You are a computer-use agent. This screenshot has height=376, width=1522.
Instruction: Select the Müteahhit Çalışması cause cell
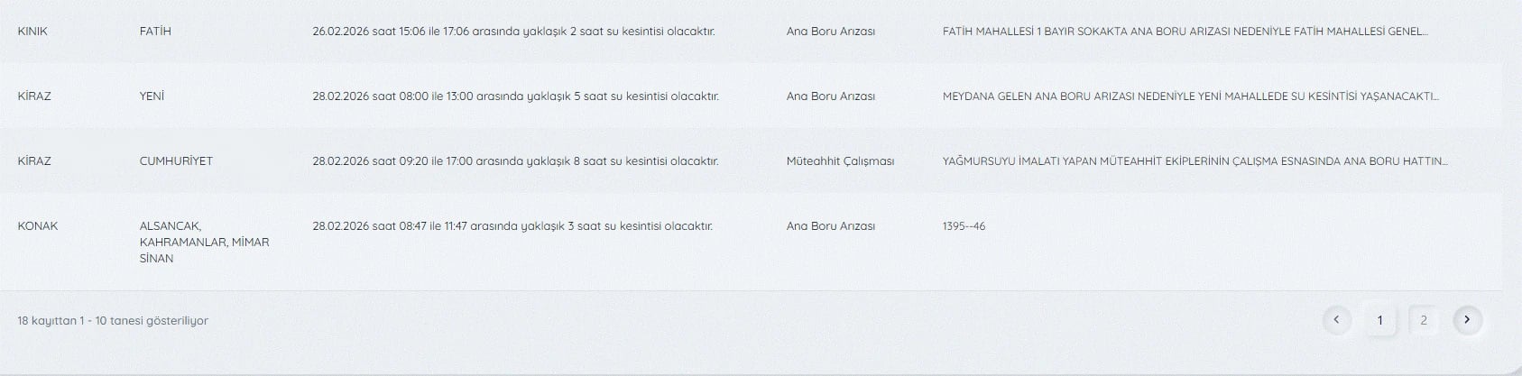[840, 161]
